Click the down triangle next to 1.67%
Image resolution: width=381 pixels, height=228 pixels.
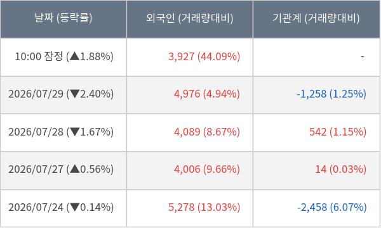click(75, 132)
